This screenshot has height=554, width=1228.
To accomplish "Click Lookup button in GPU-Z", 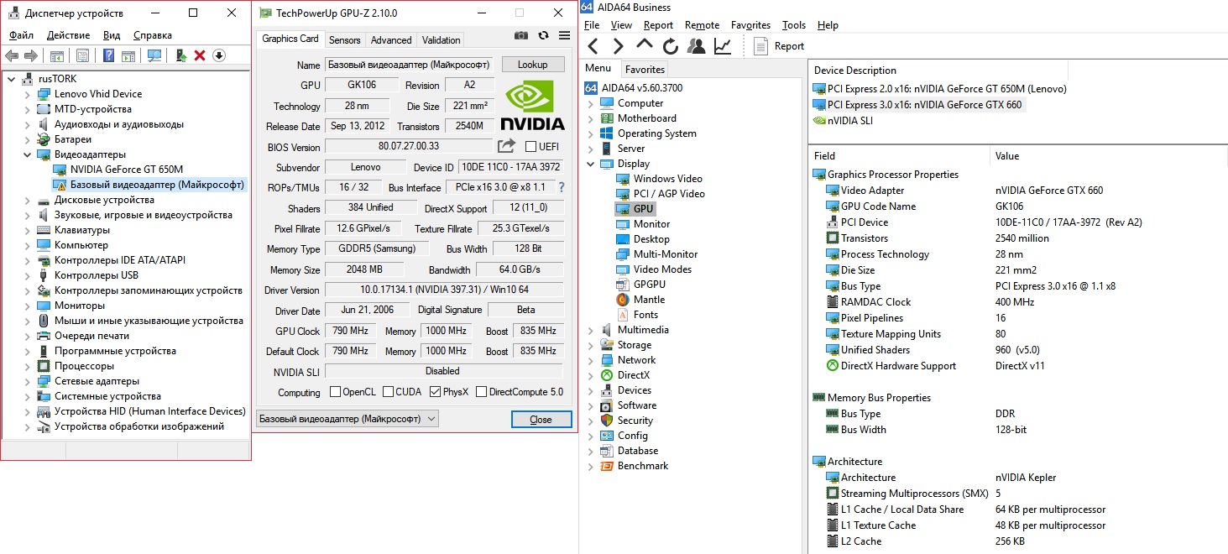I will pyautogui.click(x=532, y=65).
